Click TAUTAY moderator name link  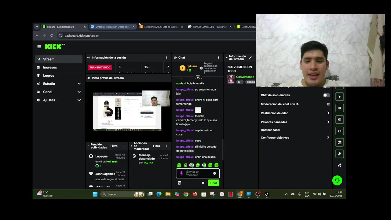point(148,163)
